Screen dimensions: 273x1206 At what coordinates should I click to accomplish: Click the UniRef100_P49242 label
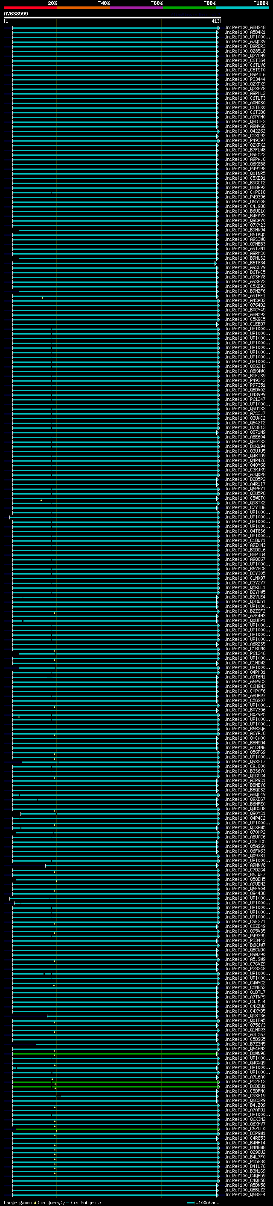[x=244, y=381]
